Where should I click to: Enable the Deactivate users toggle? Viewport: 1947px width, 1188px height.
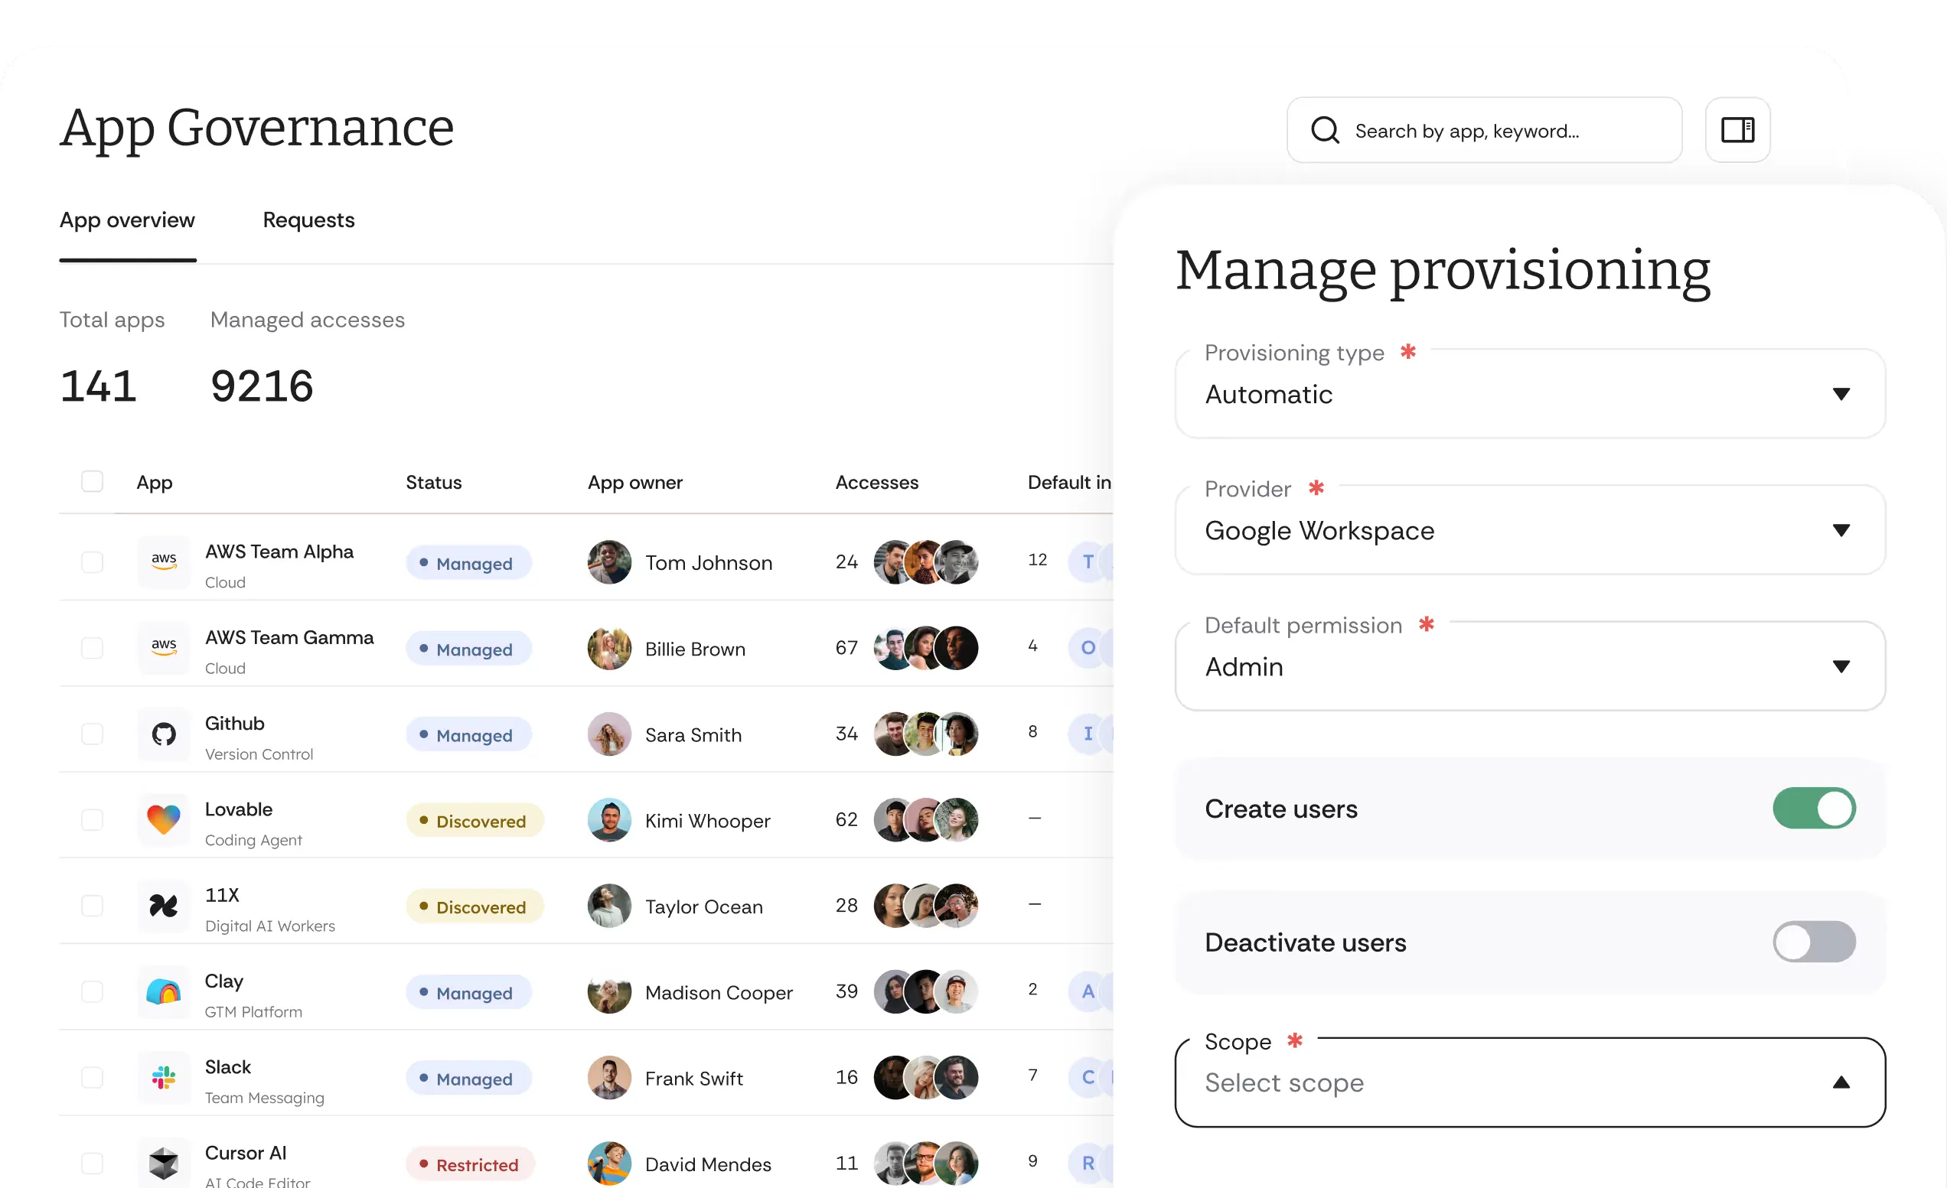[x=1814, y=942]
